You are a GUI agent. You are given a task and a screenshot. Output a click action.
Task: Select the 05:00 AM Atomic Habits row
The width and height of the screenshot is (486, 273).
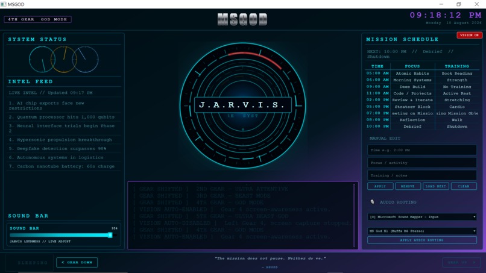422,74
